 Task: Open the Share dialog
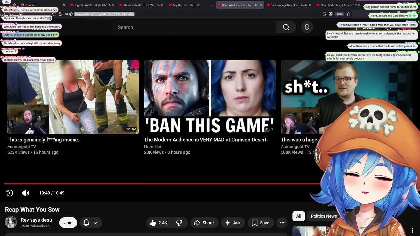coord(204,223)
